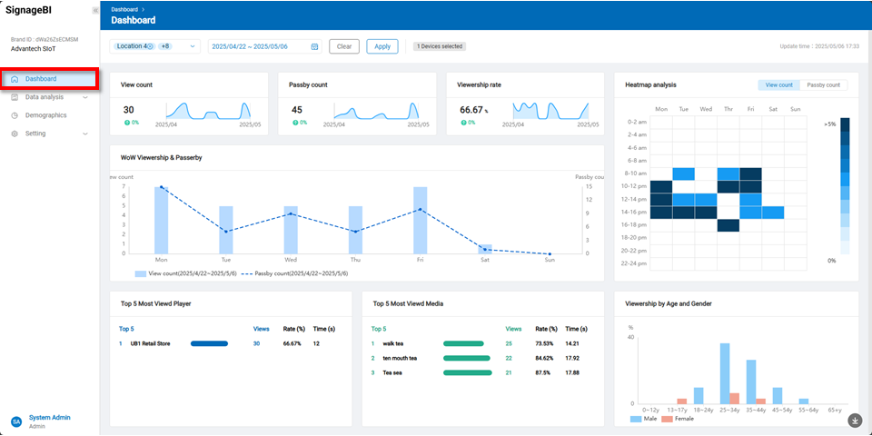Open Demographics from the sidebar menu
Image resolution: width=872 pixels, height=436 pixels.
[x=45, y=115]
